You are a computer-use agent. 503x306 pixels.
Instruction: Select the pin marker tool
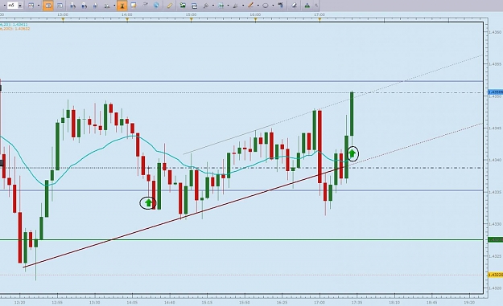[206, 5]
